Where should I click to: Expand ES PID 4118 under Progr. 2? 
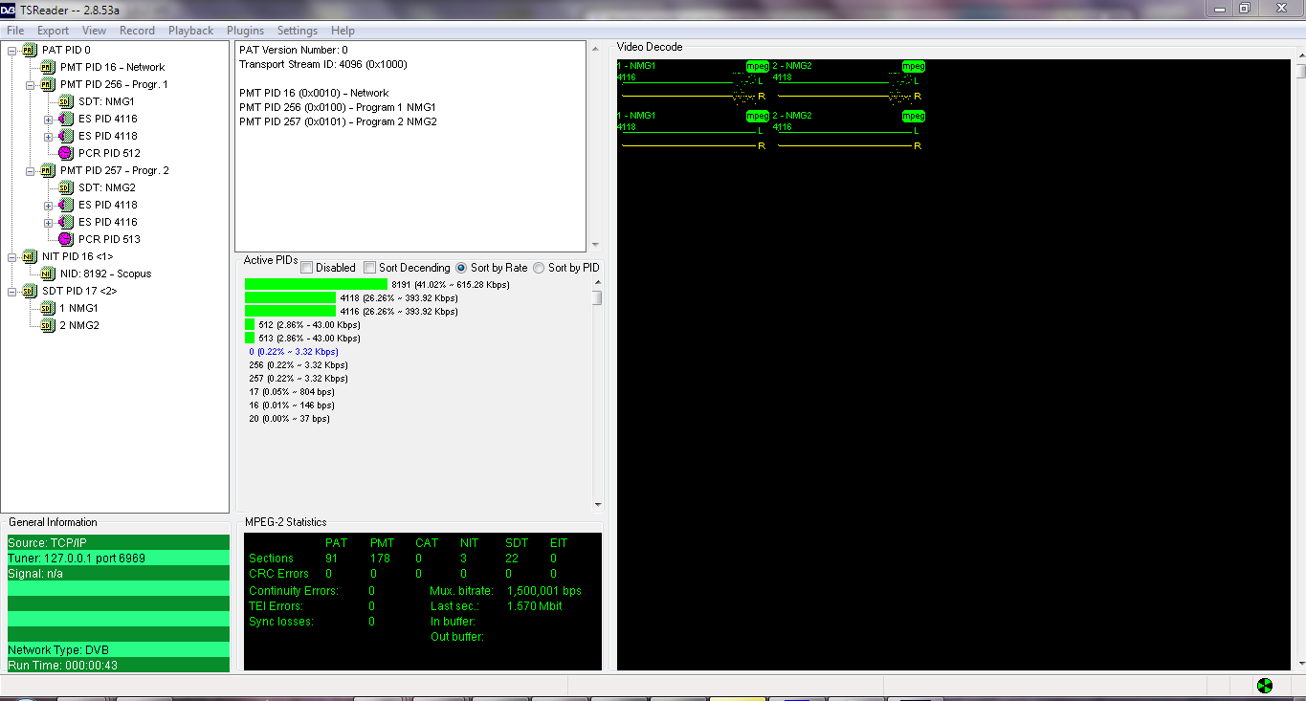click(x=49, y=205)
